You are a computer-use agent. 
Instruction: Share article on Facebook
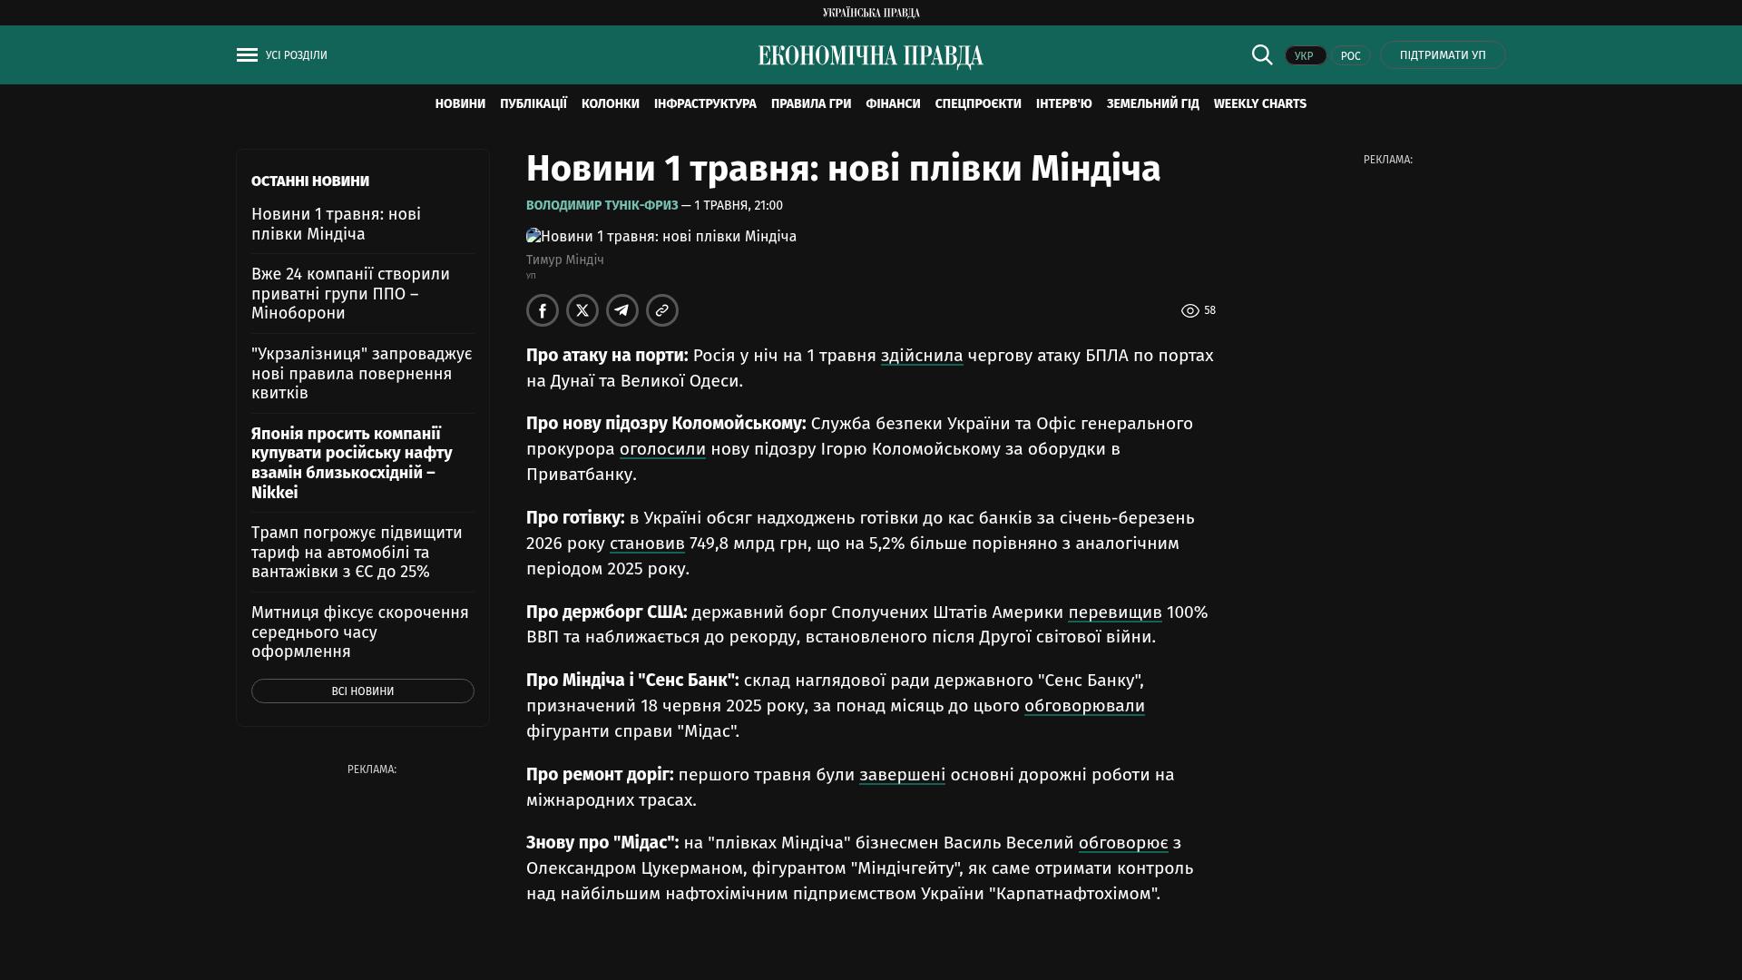[x=543, y=310]
